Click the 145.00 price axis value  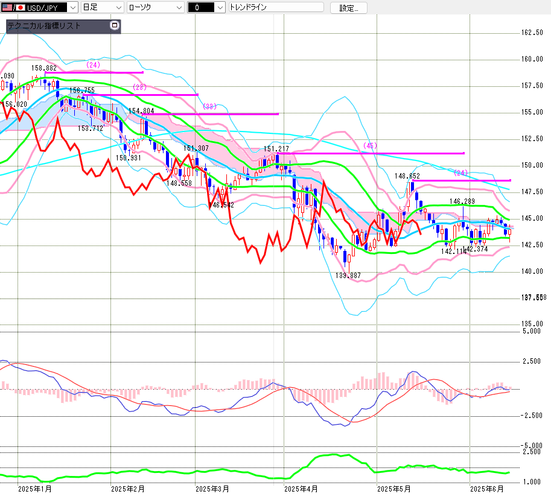coord(532,218)
